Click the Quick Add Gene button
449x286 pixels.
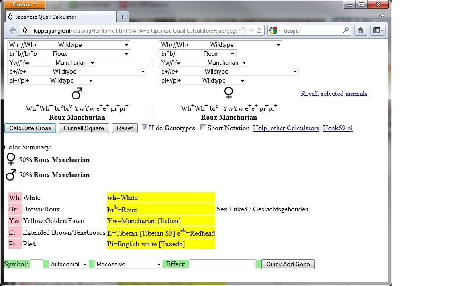click(x=288, y=264)
